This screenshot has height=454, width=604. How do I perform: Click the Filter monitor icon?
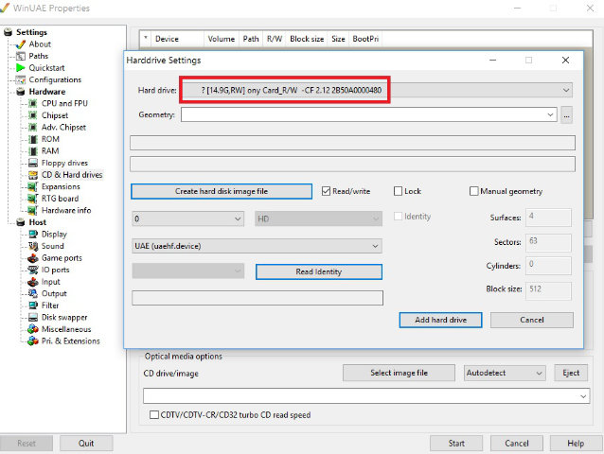pyautogui.click(x=33, y=306)
